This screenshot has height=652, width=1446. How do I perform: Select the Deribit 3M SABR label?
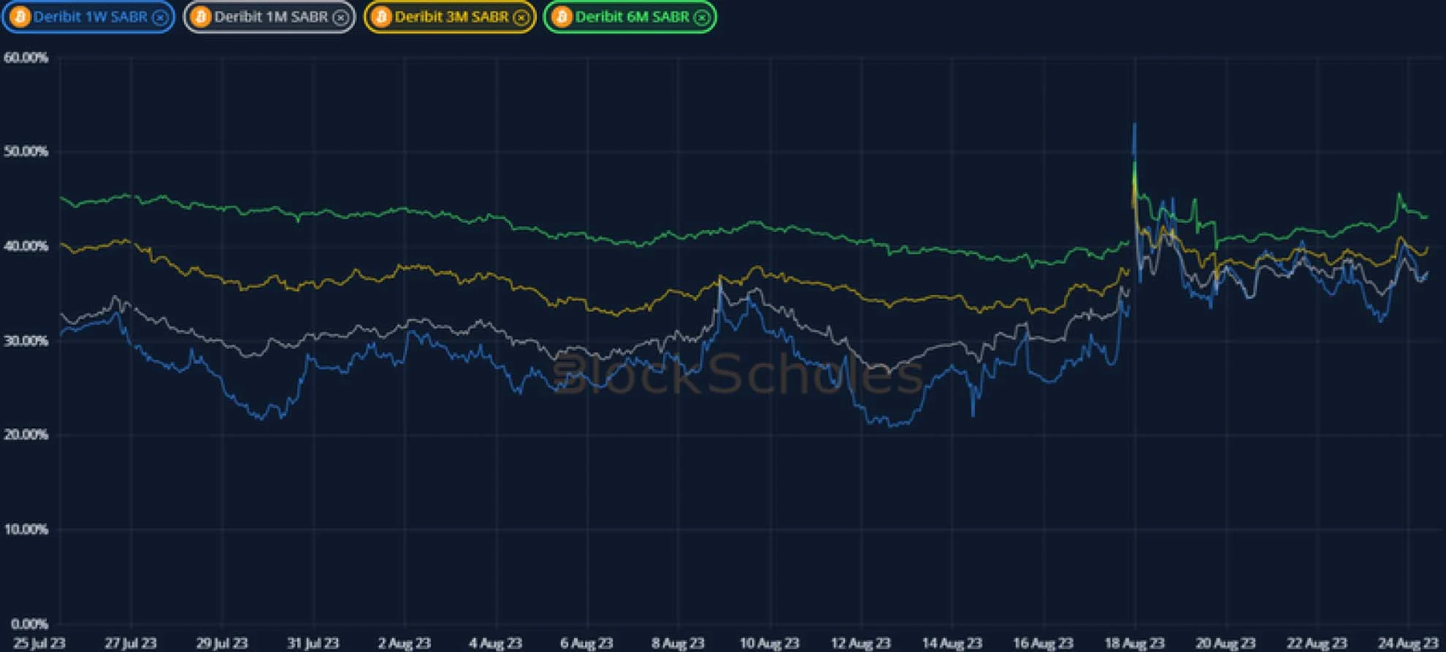[451, 17]
